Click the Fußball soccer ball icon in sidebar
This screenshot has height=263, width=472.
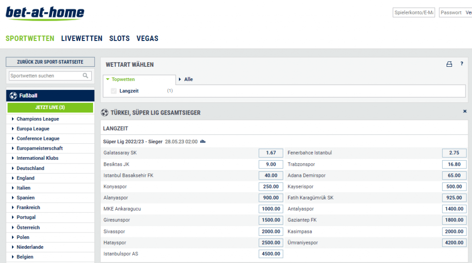[13, 96]
